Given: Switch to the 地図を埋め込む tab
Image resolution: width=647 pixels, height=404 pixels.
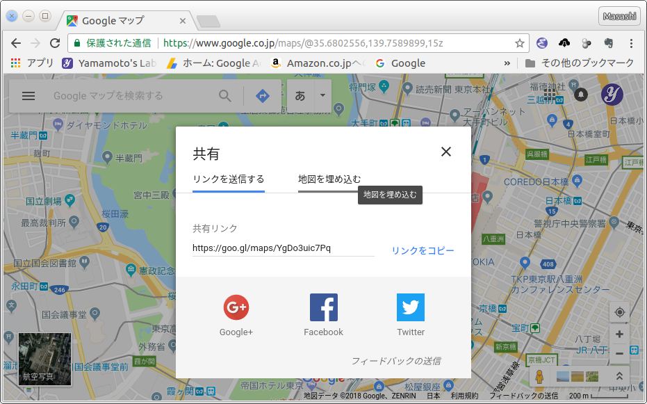Looking at the screenshot, I should coord(329,179).
